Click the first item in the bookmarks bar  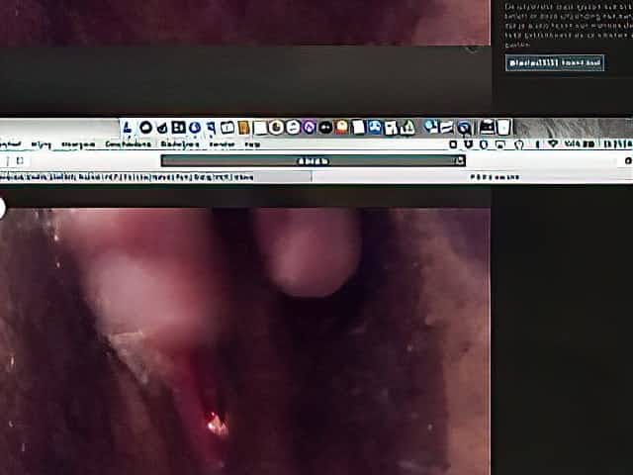(x=9, y=177)
